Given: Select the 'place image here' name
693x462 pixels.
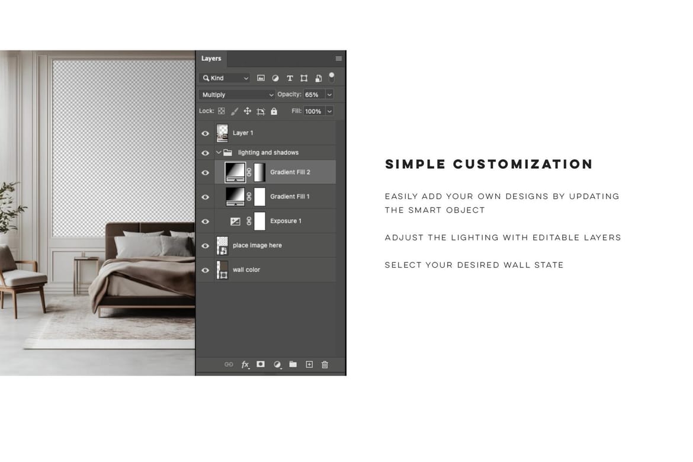Looking at the screenshot, I should [257, 245].
